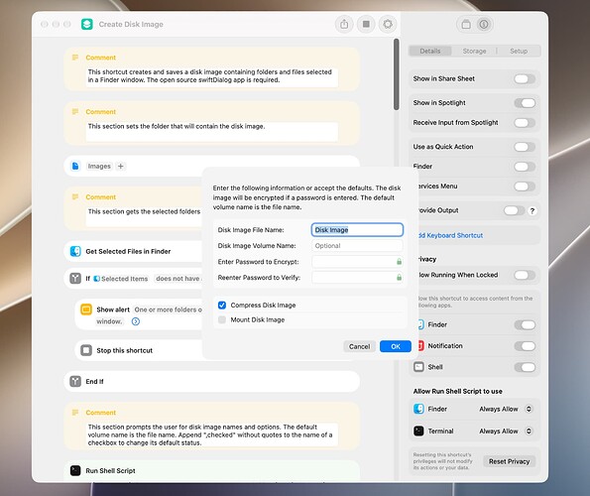The image size is (590, 496).
Task: Switch to the Setup tab
Action: (x=519, y=51)
